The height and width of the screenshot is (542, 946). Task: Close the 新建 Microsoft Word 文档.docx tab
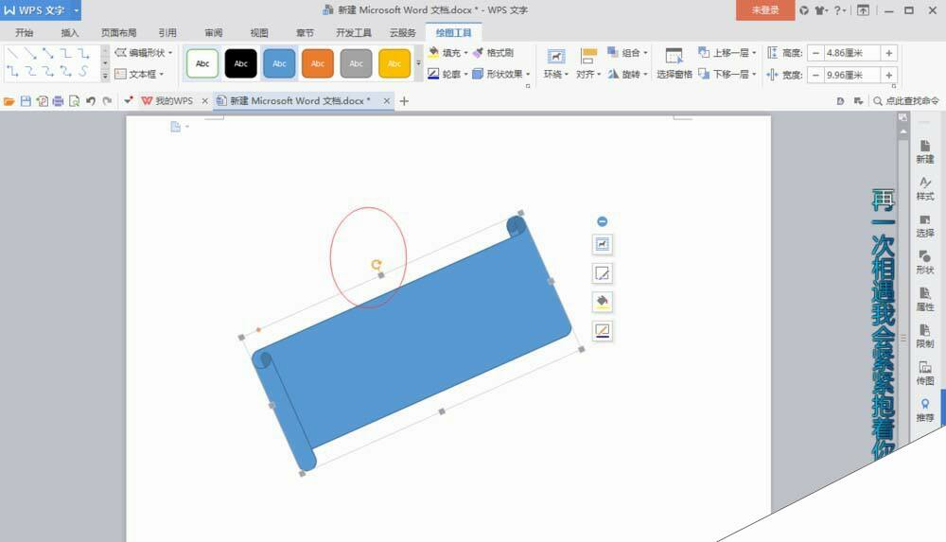[387, 101]
